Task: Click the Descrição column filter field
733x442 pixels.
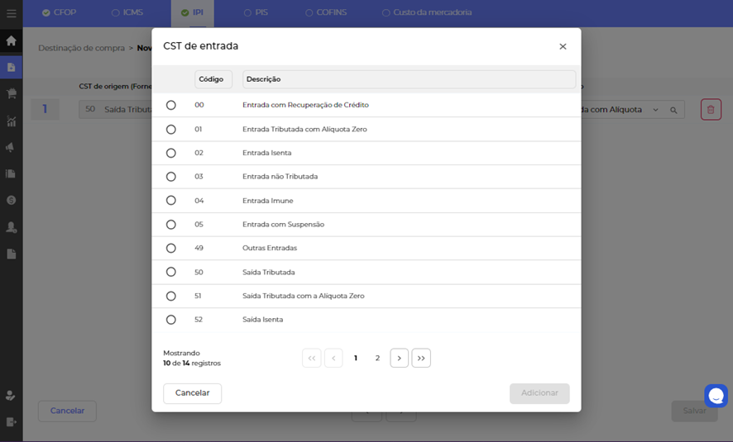Action: pyautogui.click(x=409, y=79)
